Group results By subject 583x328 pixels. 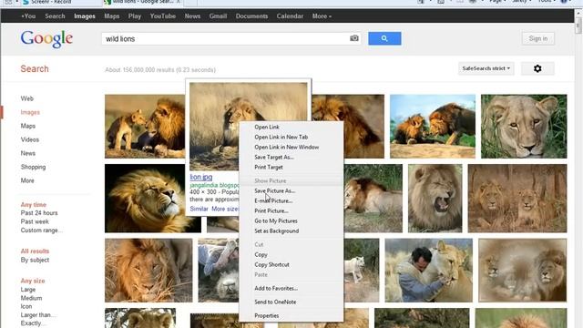coord(35,260)
